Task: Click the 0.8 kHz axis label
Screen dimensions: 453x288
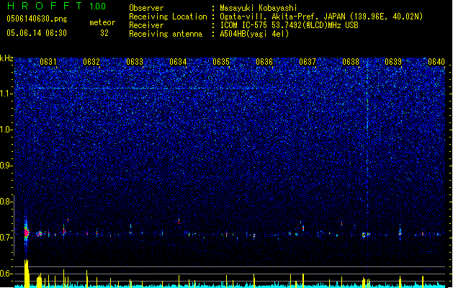Action: [6, 202]
